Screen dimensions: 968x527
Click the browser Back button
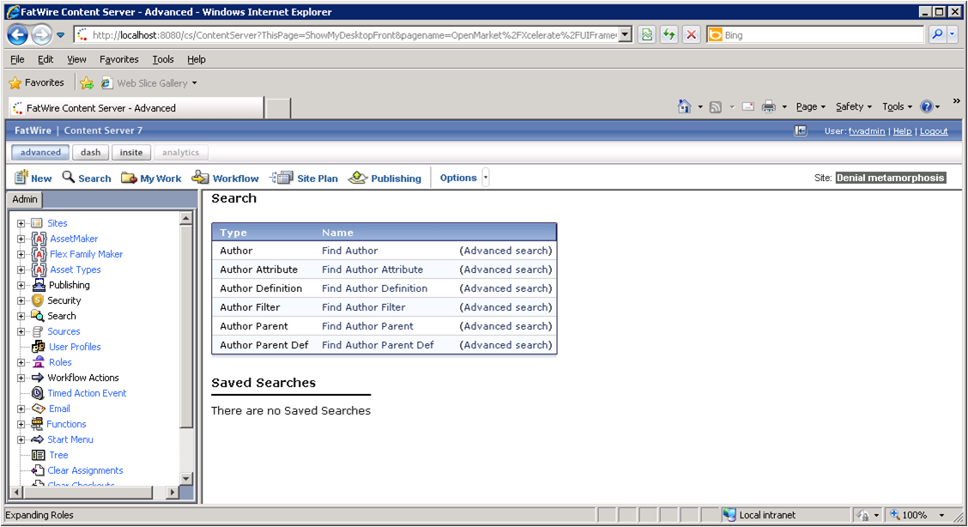pyautogui.click(x=17, y=35)
